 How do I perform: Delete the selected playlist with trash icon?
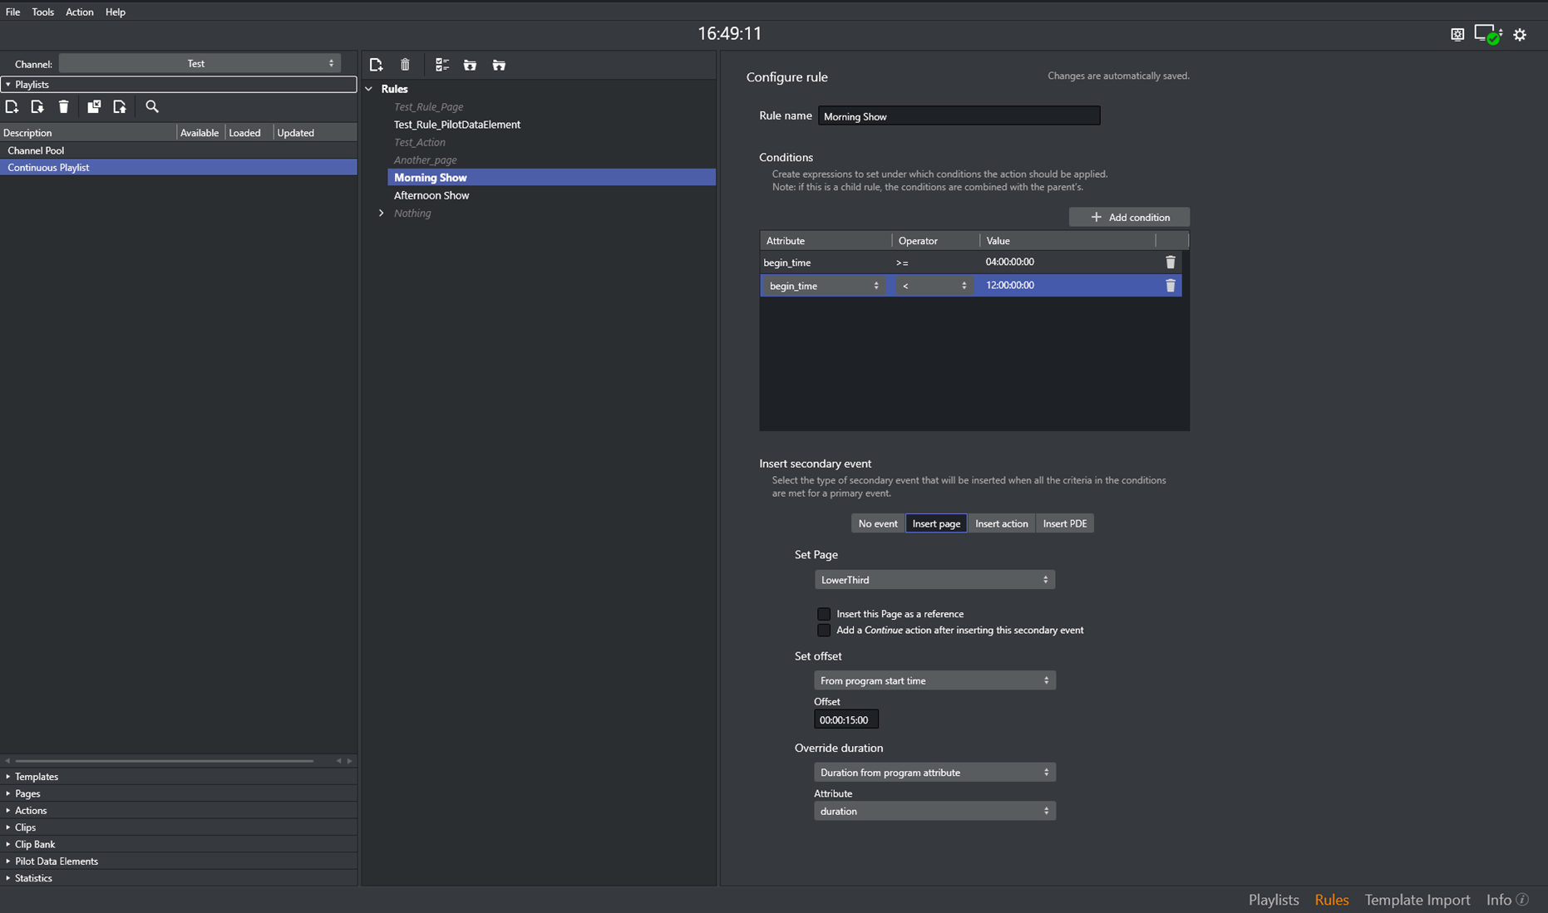coord(64,106)
